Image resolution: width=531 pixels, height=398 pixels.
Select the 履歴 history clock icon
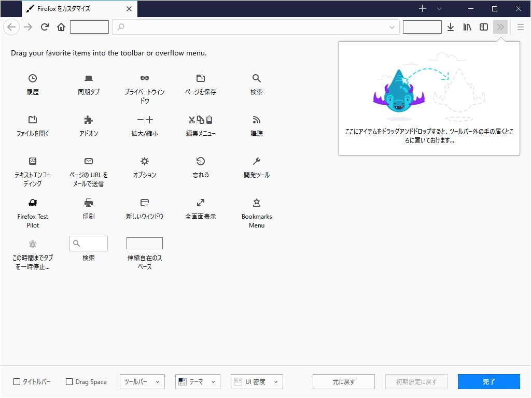click(33, 78)
